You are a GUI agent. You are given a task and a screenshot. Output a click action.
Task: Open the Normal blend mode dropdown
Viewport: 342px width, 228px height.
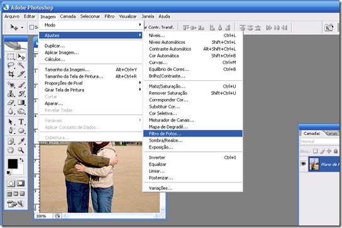click(320, 142)
